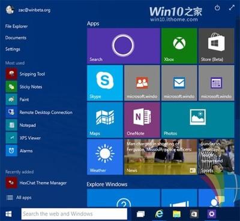Open Internet Explorer from taskbar
The image size is (240, 221).
tap(159, 214)
